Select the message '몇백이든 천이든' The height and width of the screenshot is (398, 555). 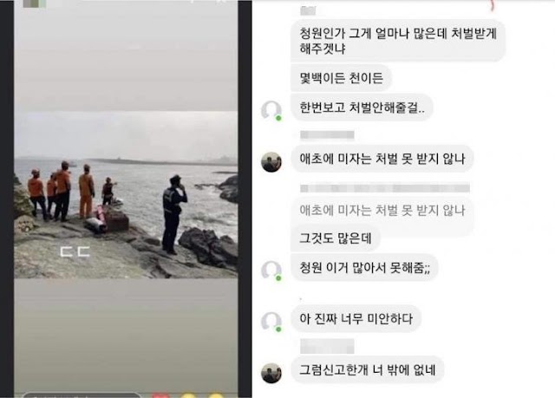point(341,78)
